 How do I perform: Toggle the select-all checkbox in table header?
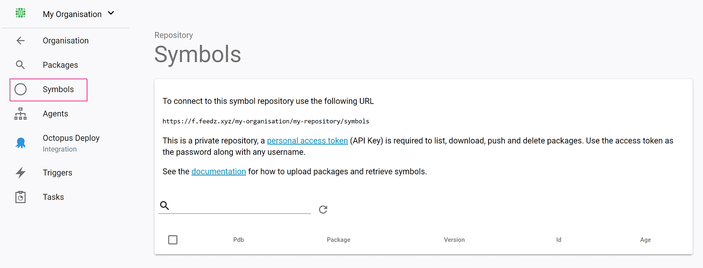173,240
